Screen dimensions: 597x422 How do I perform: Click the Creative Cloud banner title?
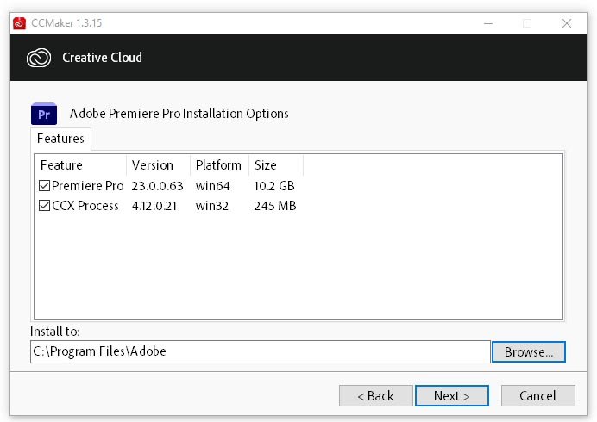click(102, 58)
